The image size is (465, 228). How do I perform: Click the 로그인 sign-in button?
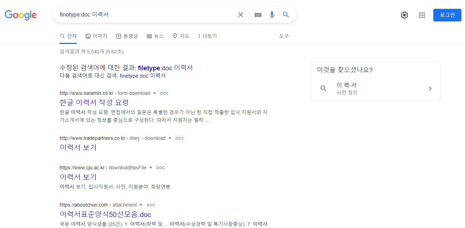447,15
